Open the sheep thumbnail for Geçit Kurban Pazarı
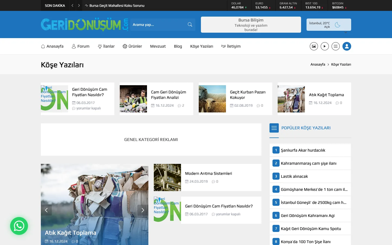 212,99
